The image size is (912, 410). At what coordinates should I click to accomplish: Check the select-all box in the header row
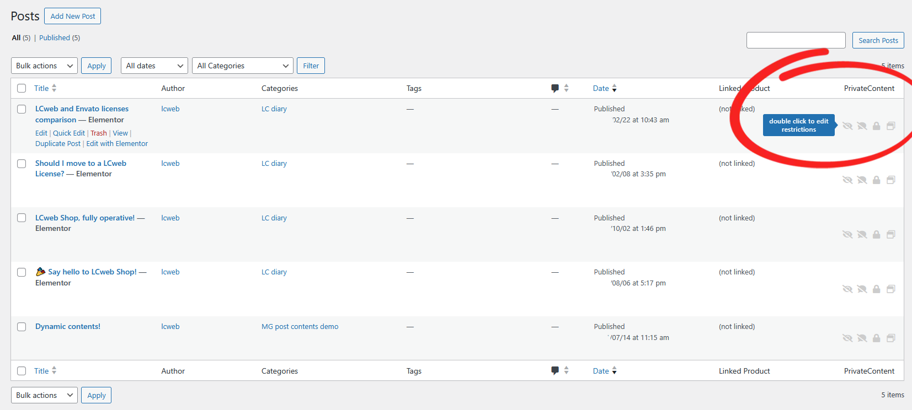pos(22,88)
